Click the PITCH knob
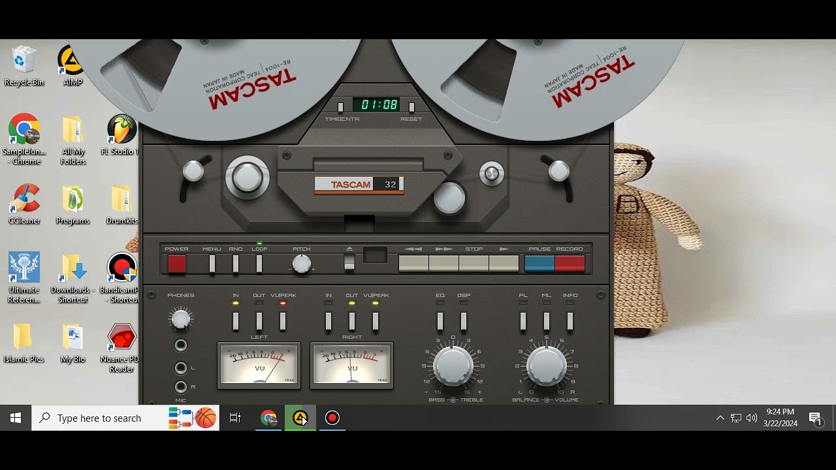Viewport: 836px width, 470px height. coord(301,264)
